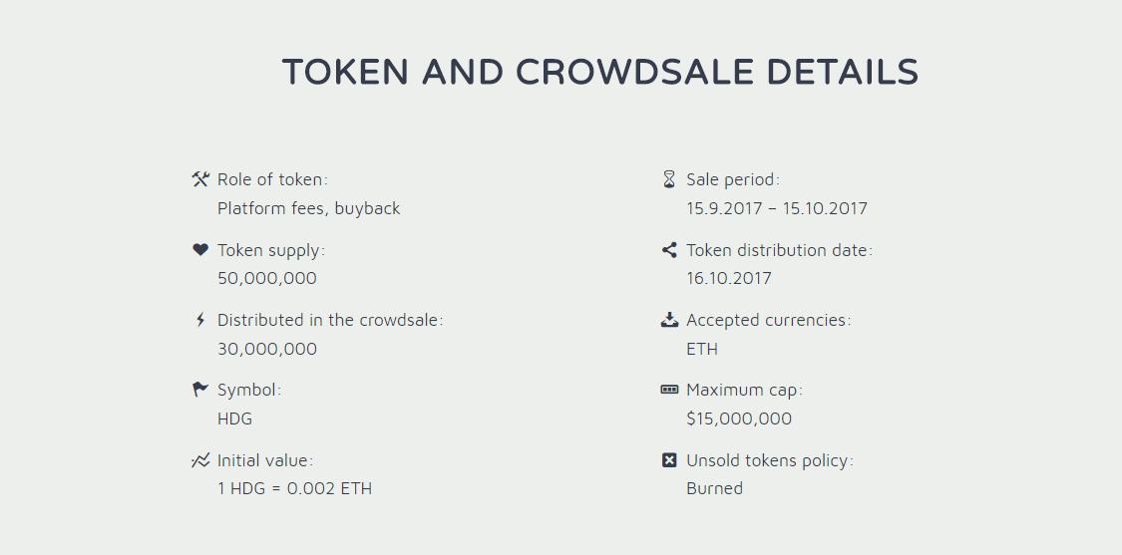The image size is (1122, 555).
Task: Click the 50,000,000 token supply value
Action: pos(267,278)
